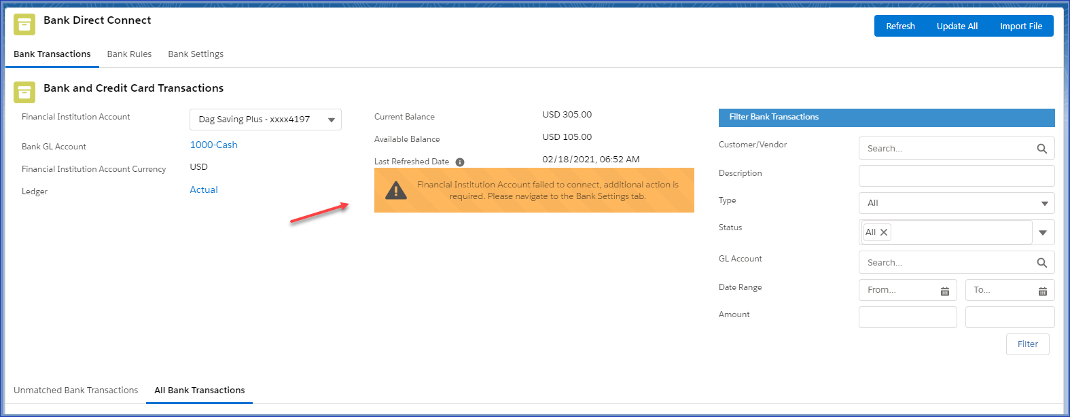The height and width of the screenshot is (417, 1070).
Task: Click the Last Refreshed Date info icon
Action: [460, 162]
